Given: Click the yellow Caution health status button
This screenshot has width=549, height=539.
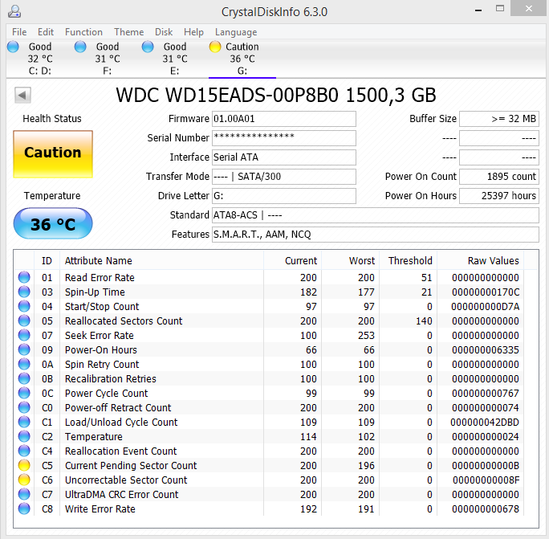Looking at the screenshot, I should click(53, 154).
